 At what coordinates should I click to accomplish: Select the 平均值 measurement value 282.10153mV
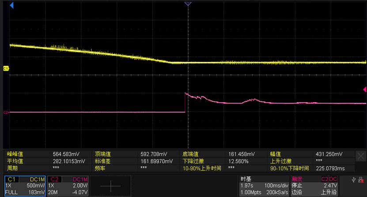(69, 161)
